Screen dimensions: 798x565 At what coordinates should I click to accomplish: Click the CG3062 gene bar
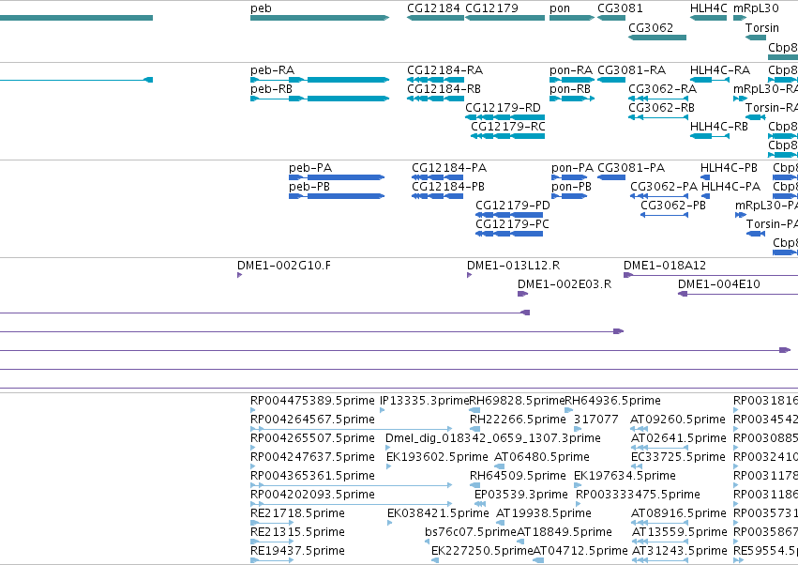pos(657,38)
